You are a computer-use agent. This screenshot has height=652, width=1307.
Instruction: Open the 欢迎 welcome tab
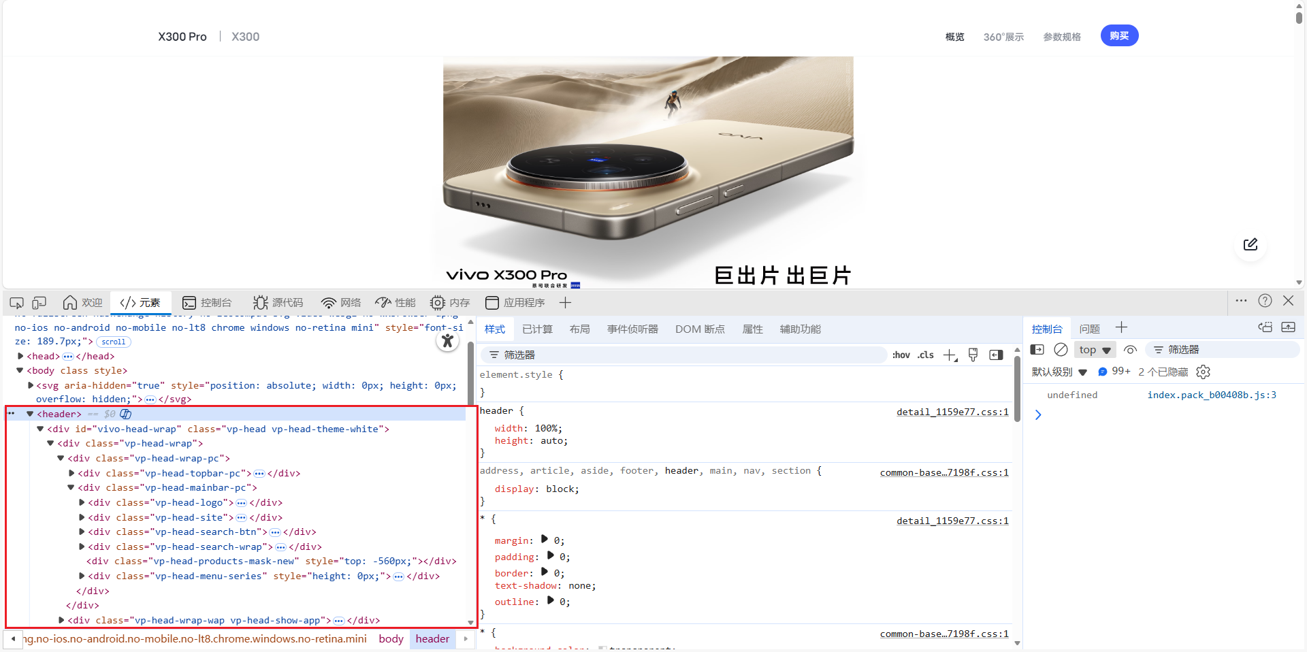pyautogui.click(x=82, y=303)
